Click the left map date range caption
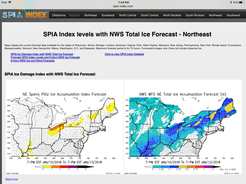246x184 pixels. point(65,162)
